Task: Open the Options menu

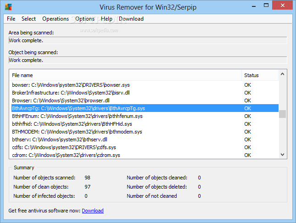Action: click(x=85, y=19)
